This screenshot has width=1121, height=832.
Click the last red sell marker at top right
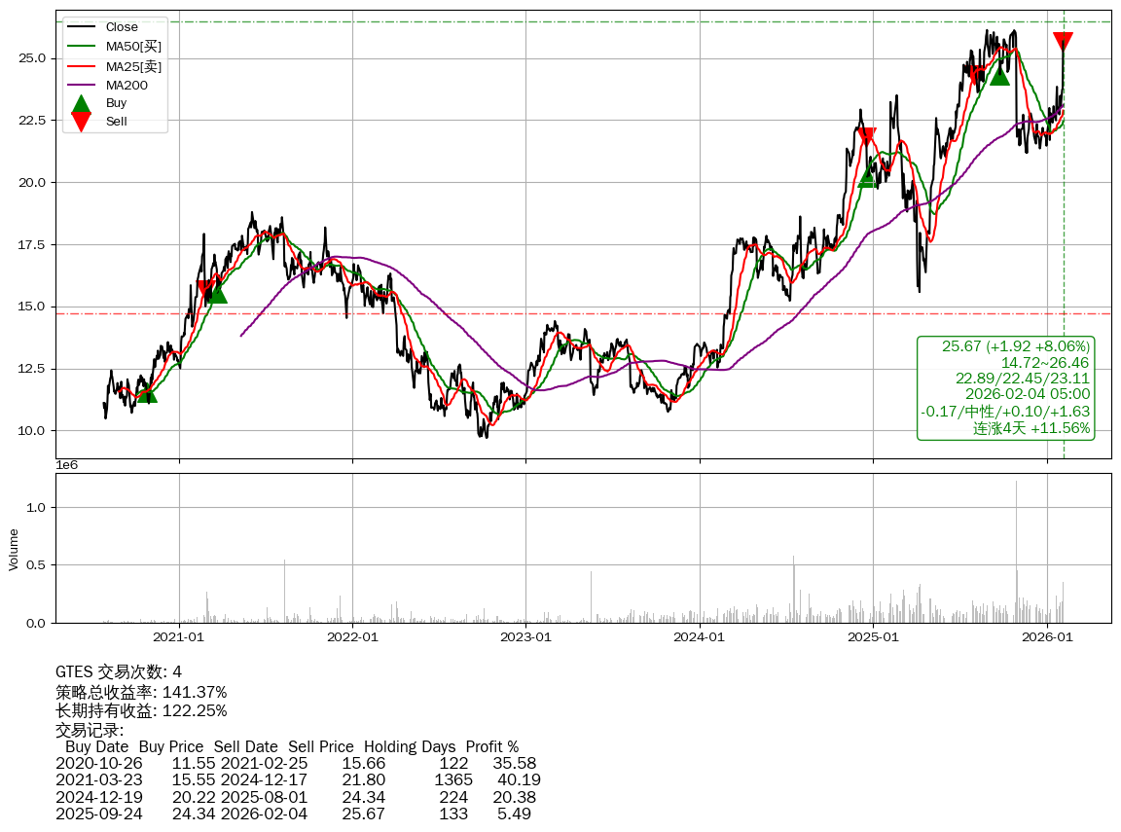(x=1063, y=41)
